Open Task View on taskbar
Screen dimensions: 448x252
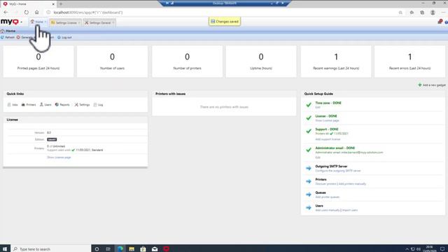108,249
